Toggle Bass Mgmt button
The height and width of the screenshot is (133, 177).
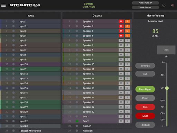click(145, 89)
